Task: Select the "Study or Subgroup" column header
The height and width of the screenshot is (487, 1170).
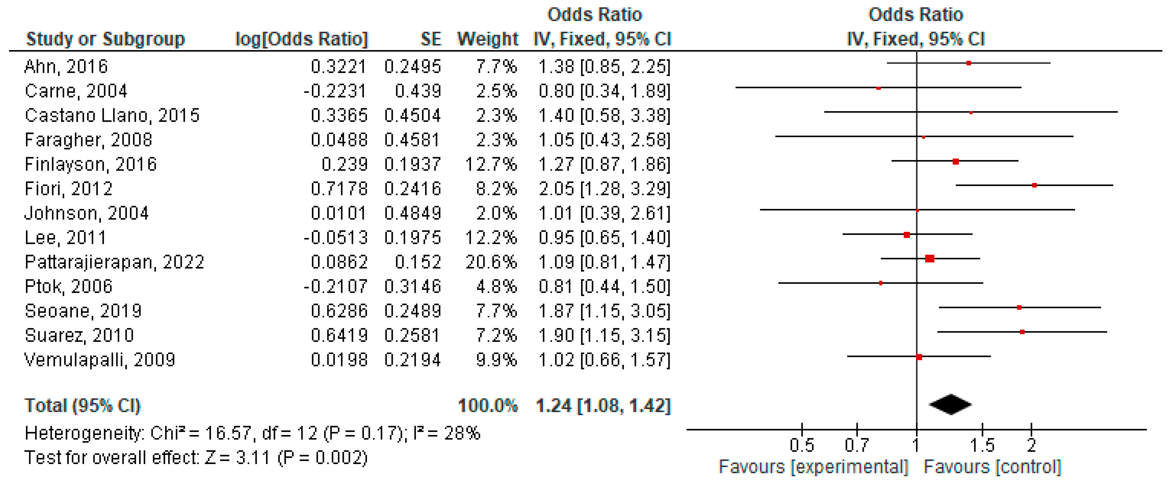Action: click(105, 39)
